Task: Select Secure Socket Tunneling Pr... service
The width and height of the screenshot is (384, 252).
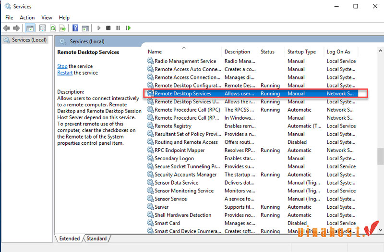Action: pyautogui.click(x=252, y=166)
